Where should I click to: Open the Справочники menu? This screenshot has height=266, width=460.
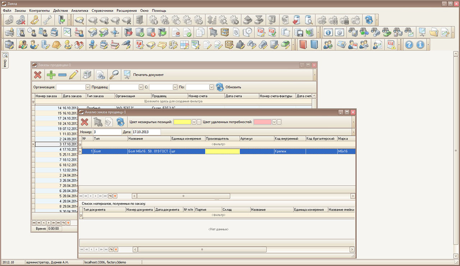coord(102,10)
